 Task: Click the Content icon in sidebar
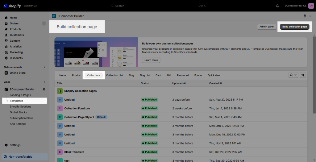click(x=6, y=41)
